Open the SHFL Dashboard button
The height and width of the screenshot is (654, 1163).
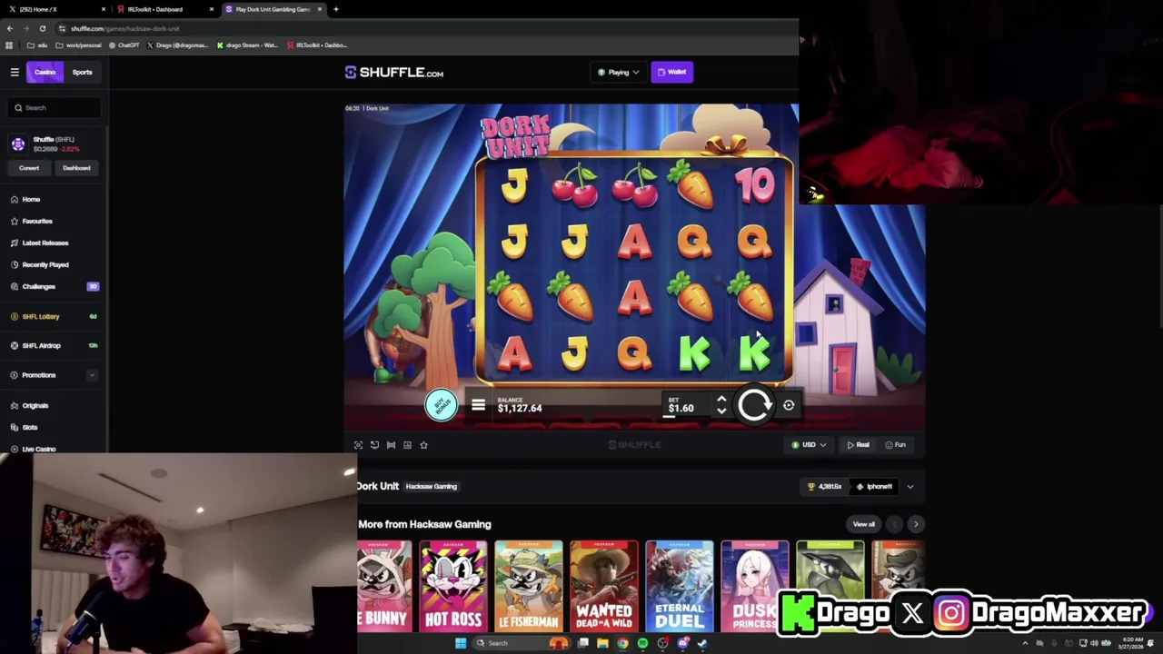pos(76,168)
